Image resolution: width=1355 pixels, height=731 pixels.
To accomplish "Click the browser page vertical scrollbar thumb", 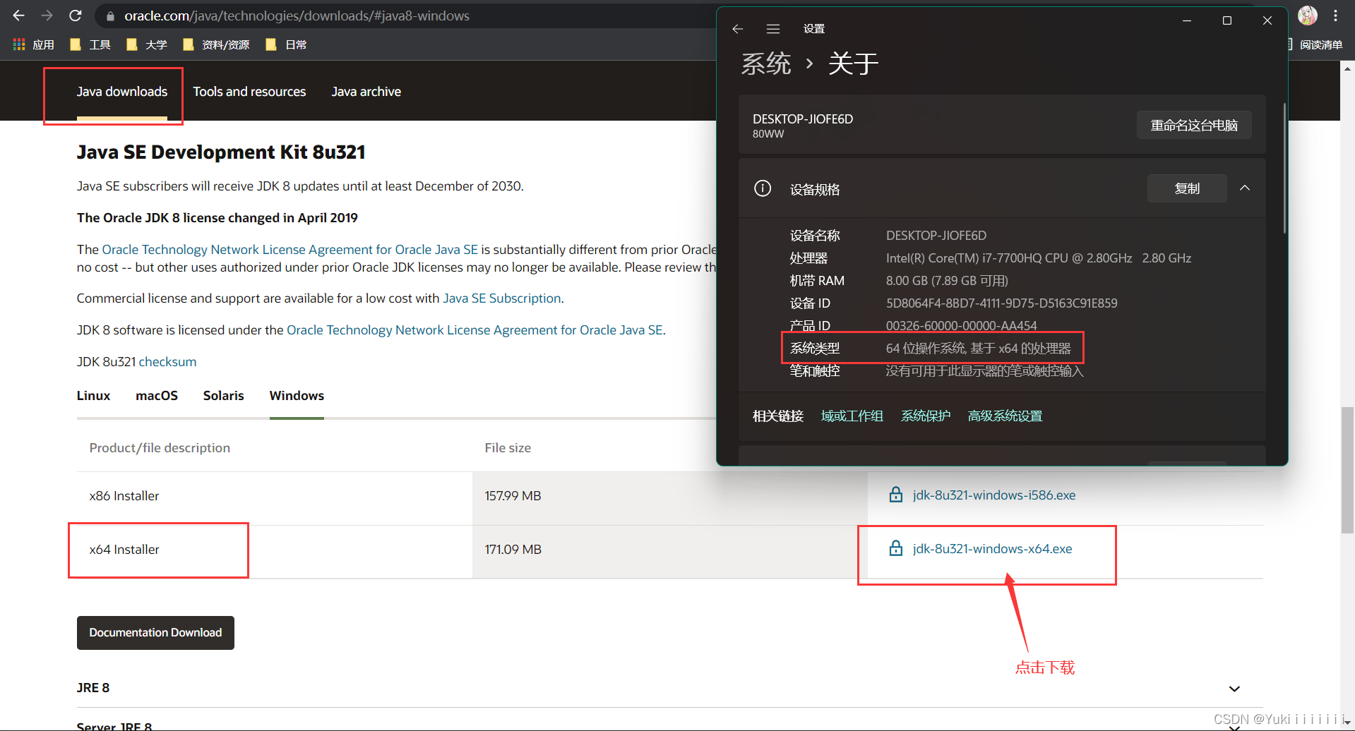I will click(1347, 470).
